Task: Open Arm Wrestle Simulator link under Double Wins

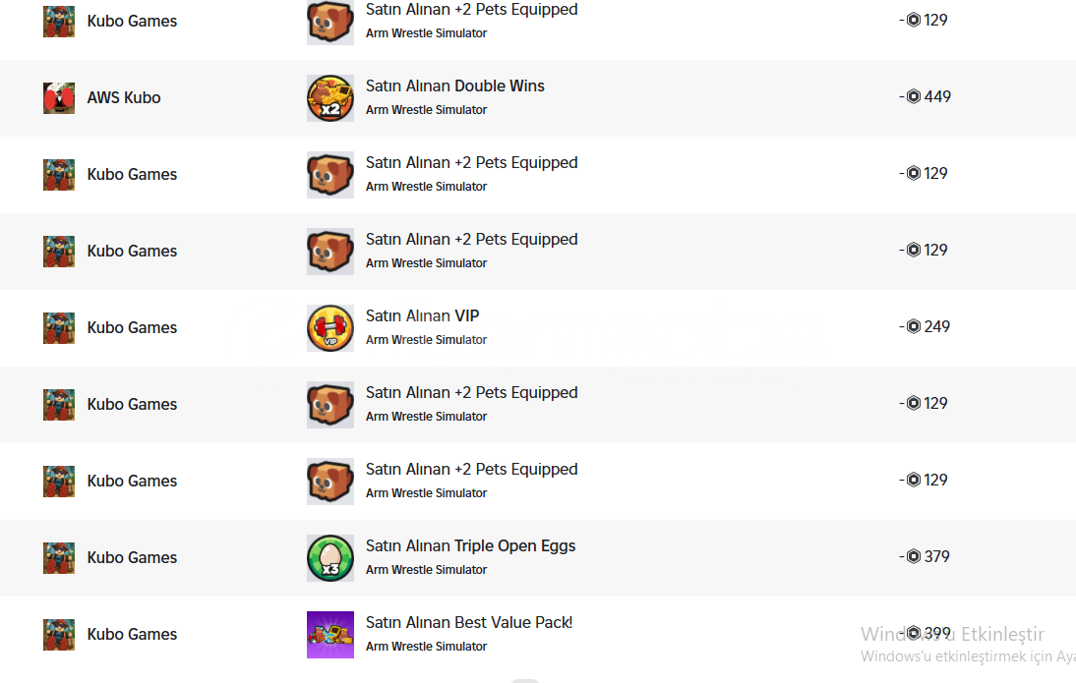Action: coord(426,110)
